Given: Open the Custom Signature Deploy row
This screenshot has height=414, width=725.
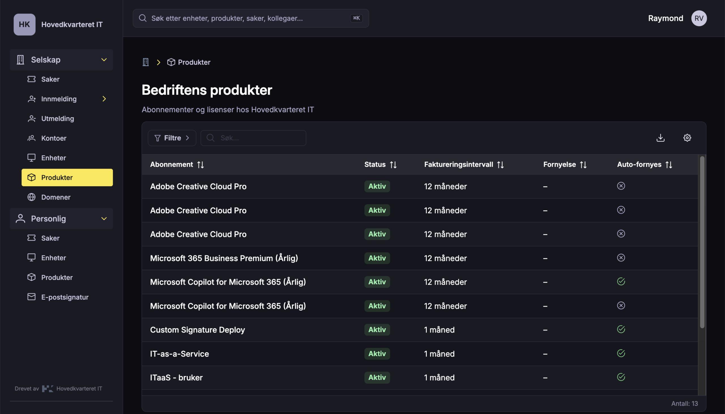Looking at the screenshot, I should coord(420,330).
